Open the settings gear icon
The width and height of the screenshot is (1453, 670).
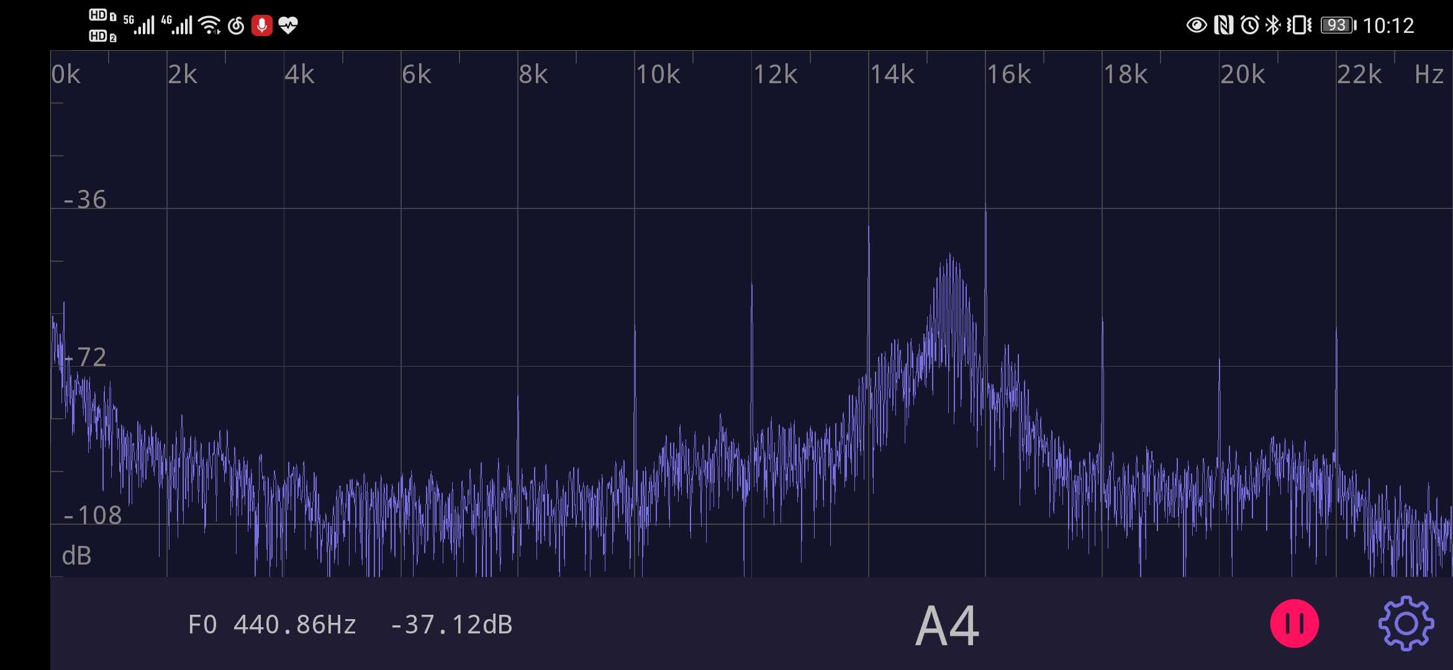pos(1406,623)
